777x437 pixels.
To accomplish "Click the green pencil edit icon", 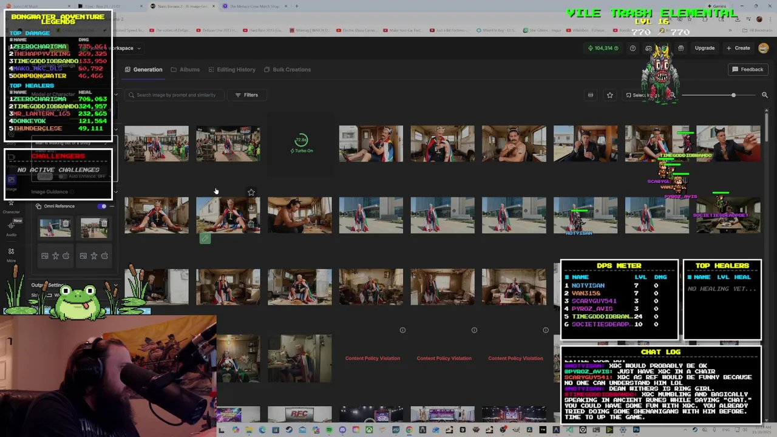I will point(205,239).
